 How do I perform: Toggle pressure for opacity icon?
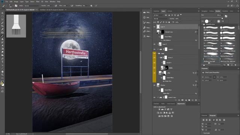[x=56, y=6]
